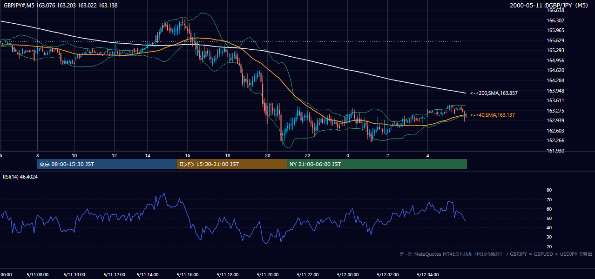Select the 東京 08:00-15:30 JST session bar
The height and width of the screenshot is (279, 595).
[x=107, y=164]
